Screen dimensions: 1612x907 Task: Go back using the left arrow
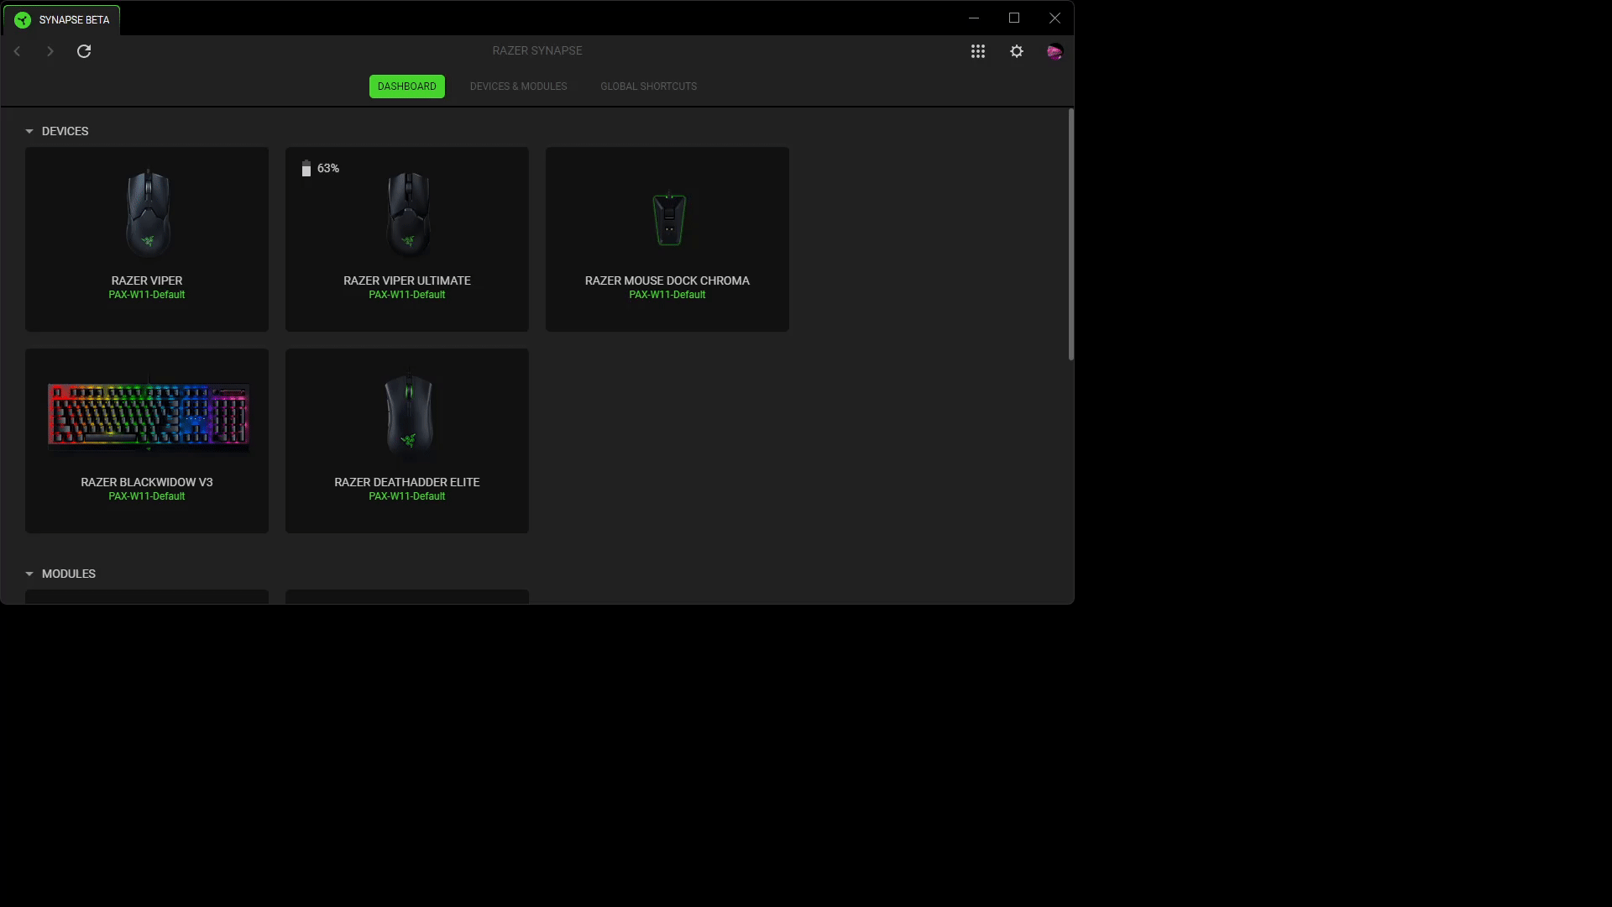(x=17, y=51)
